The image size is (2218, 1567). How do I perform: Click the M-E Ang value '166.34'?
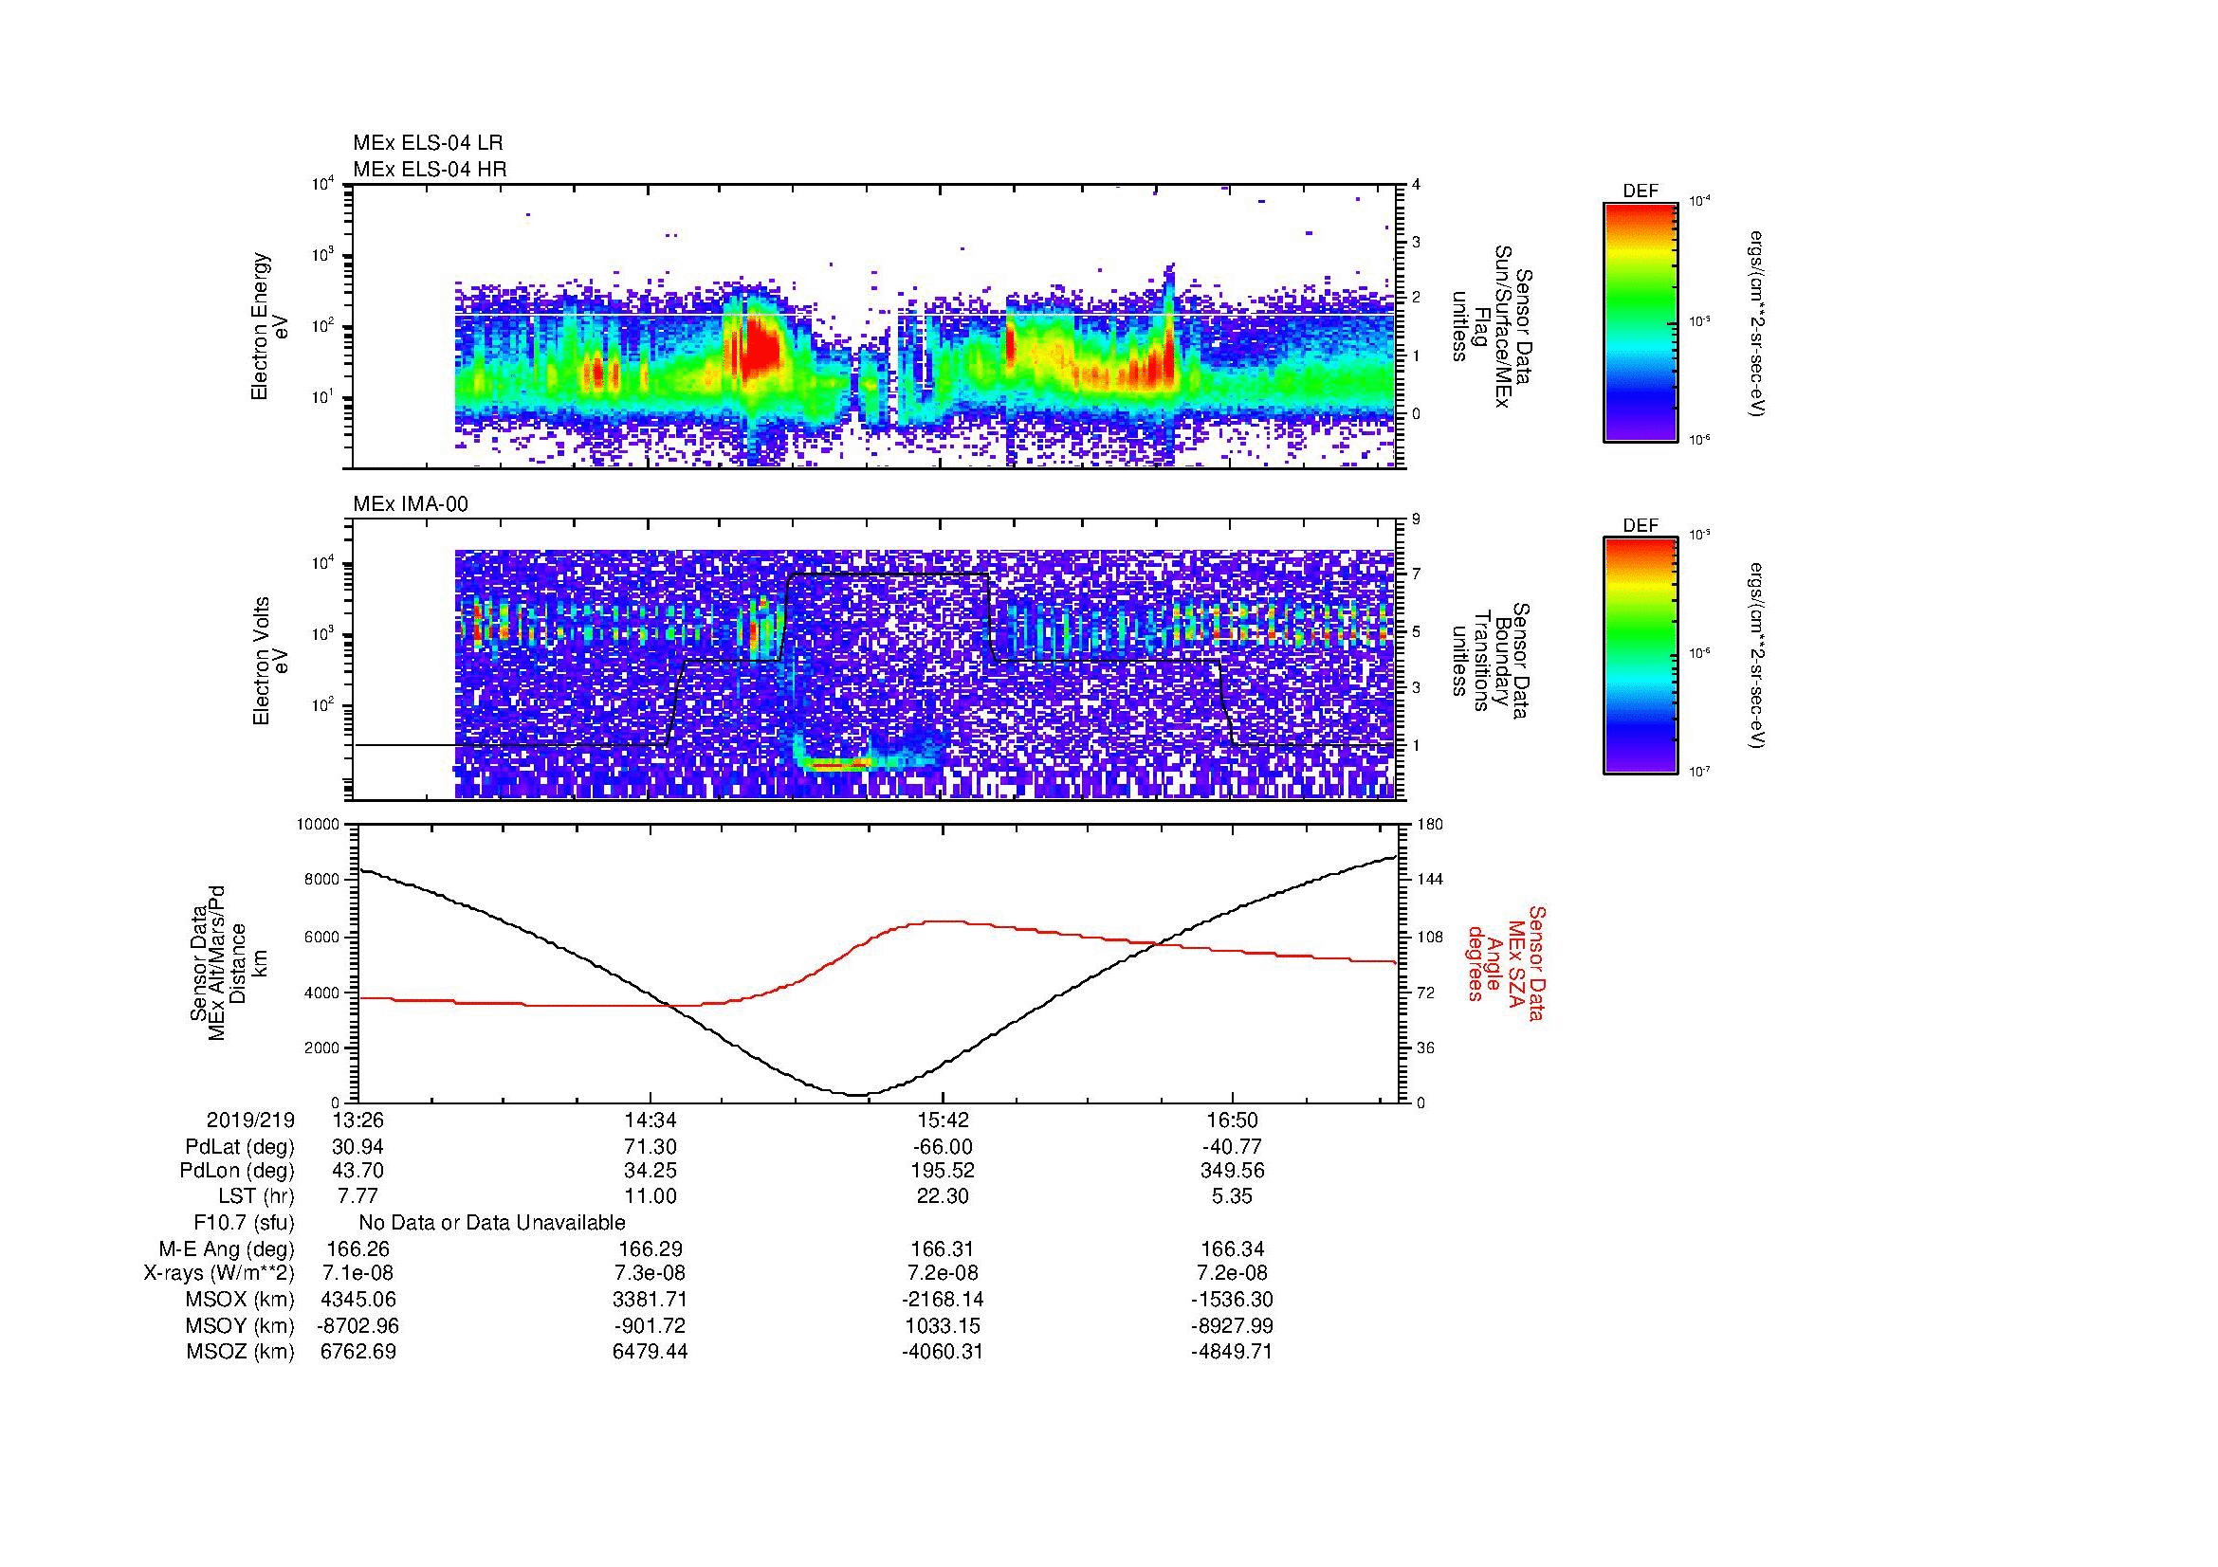pos(1232,1249)
